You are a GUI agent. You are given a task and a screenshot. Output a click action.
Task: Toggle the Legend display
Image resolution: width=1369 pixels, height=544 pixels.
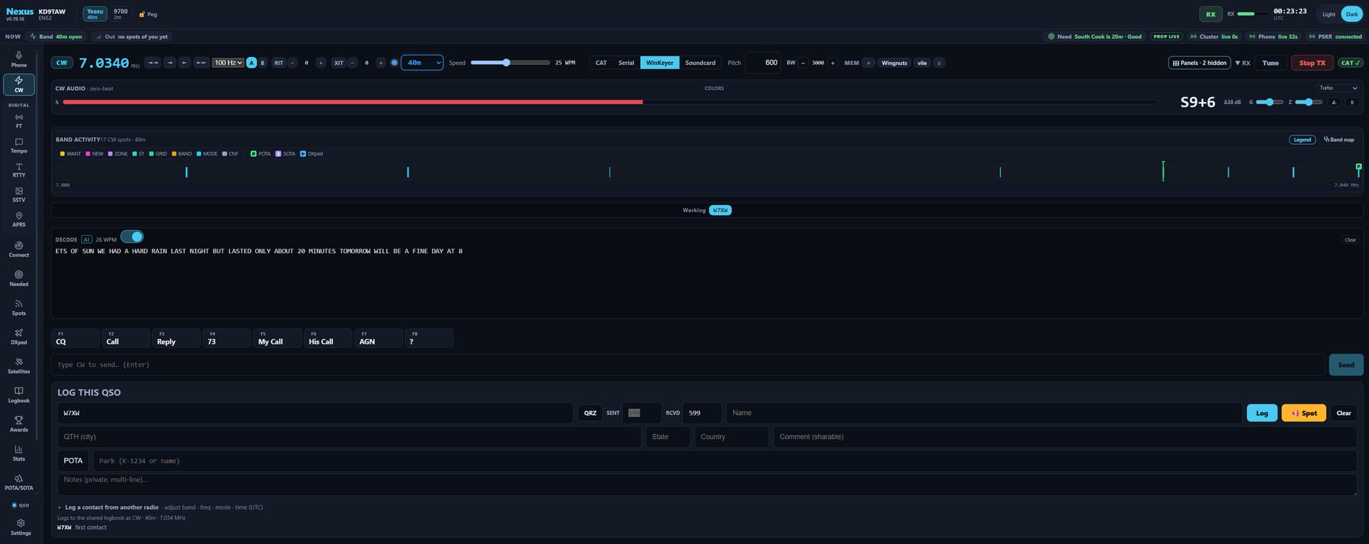click(x=1302, y=140)
